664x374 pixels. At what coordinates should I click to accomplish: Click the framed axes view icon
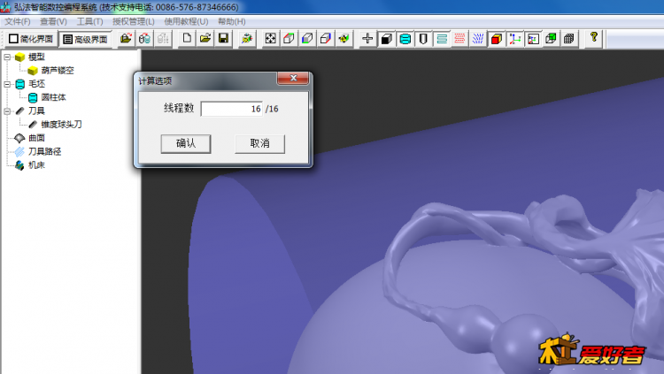[533, 39]
